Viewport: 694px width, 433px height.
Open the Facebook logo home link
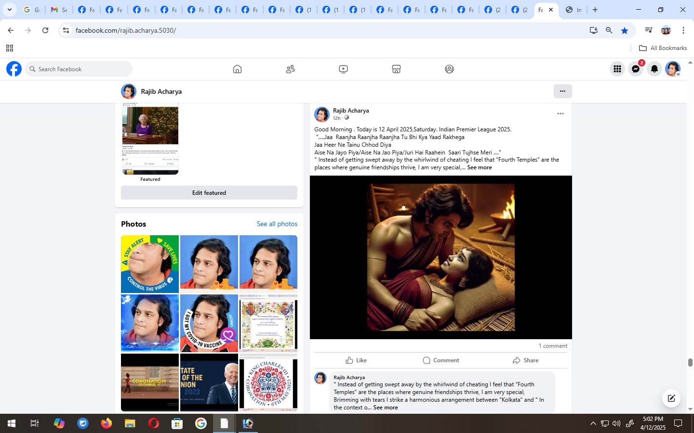[x=14, y=69]
